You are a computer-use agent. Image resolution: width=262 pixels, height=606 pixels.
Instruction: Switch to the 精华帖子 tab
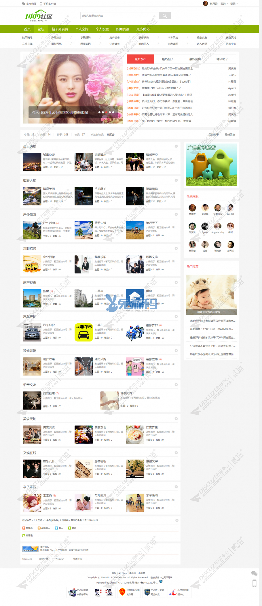click(x=222, y=59)
